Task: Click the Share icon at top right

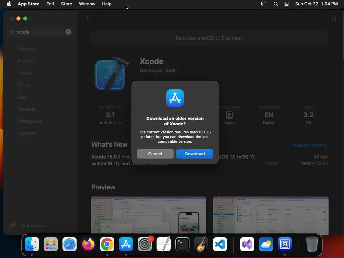Action: pos(334,18)
